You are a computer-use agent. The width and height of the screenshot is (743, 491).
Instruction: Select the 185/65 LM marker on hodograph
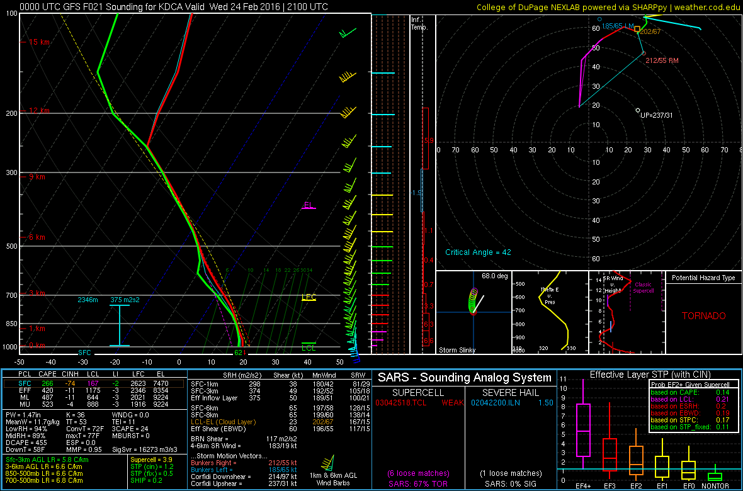[599, 20]
